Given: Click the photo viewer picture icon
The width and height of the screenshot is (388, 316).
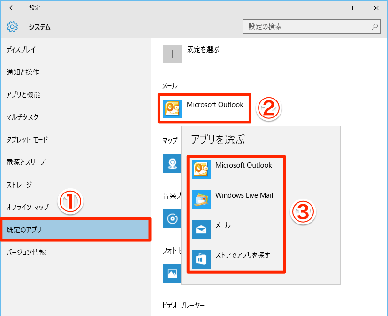Looking at the screenshot, I should pos(172,274).
